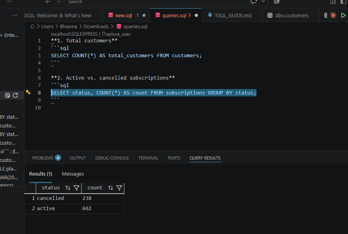This screenshot has width=348, height=234.
Task: Open the dbo.customers tab
Action: (x=291, y=15)
